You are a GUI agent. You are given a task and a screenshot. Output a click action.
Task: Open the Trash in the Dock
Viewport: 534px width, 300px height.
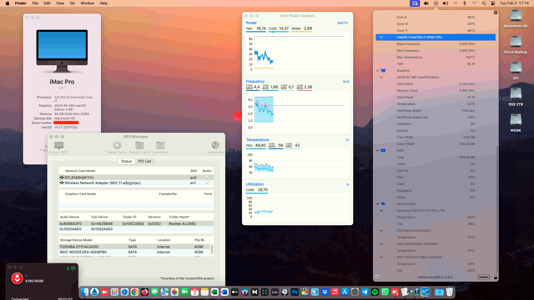[449, 292]
